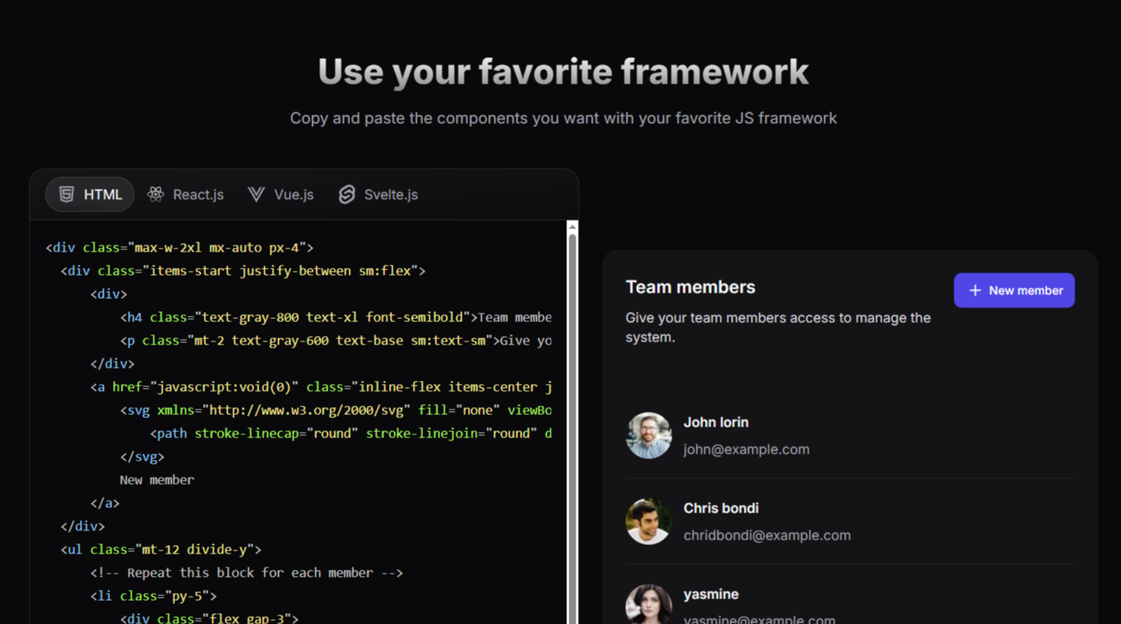Click the New member button
The image size is (1121, 624).
coord(1014,290)
